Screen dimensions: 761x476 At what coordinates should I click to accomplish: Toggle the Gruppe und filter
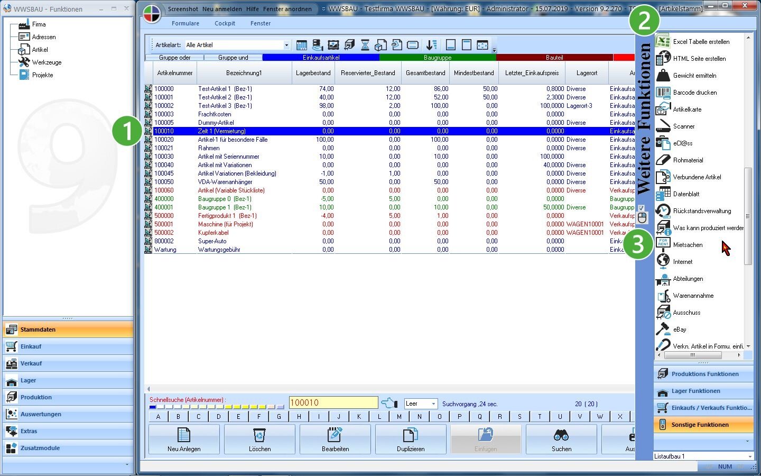point(233,58)
